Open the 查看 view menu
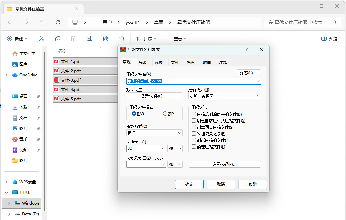The image size is (346, 220). 176,39
